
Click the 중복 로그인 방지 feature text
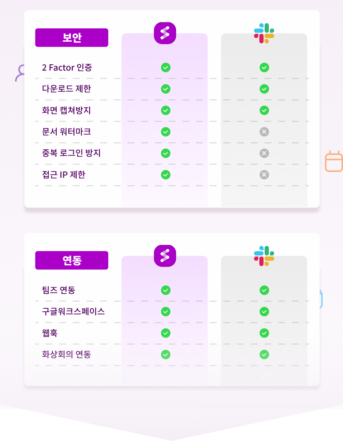click(71, 153)
